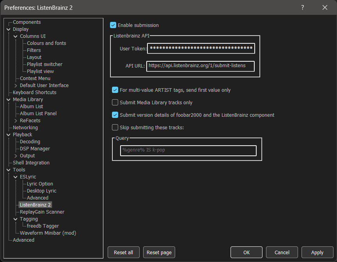Click the API URL field
Screen dimensions: 337x262
(x=200, y=66)
